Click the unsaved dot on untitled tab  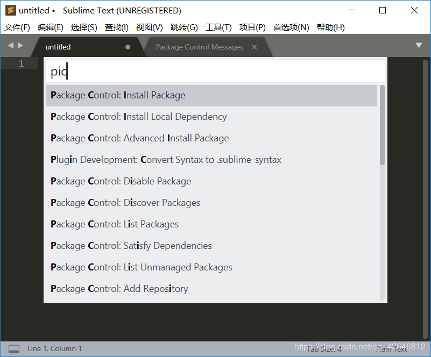(x=128, y=47)
